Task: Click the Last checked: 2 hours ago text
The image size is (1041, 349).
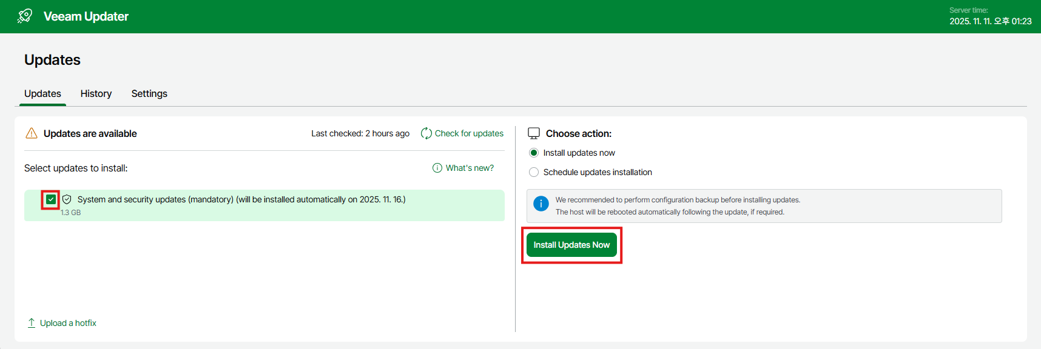Action: tap(360, 133)
